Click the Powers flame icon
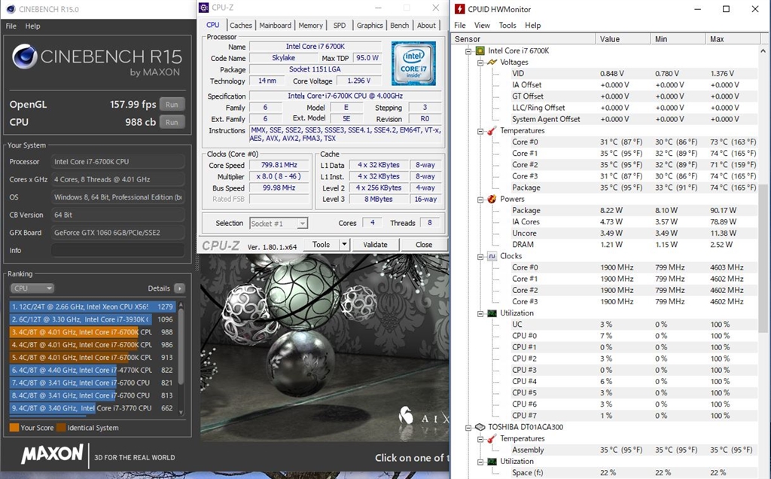The width and height of the screenshot is (771, 479). pos(492,199)
